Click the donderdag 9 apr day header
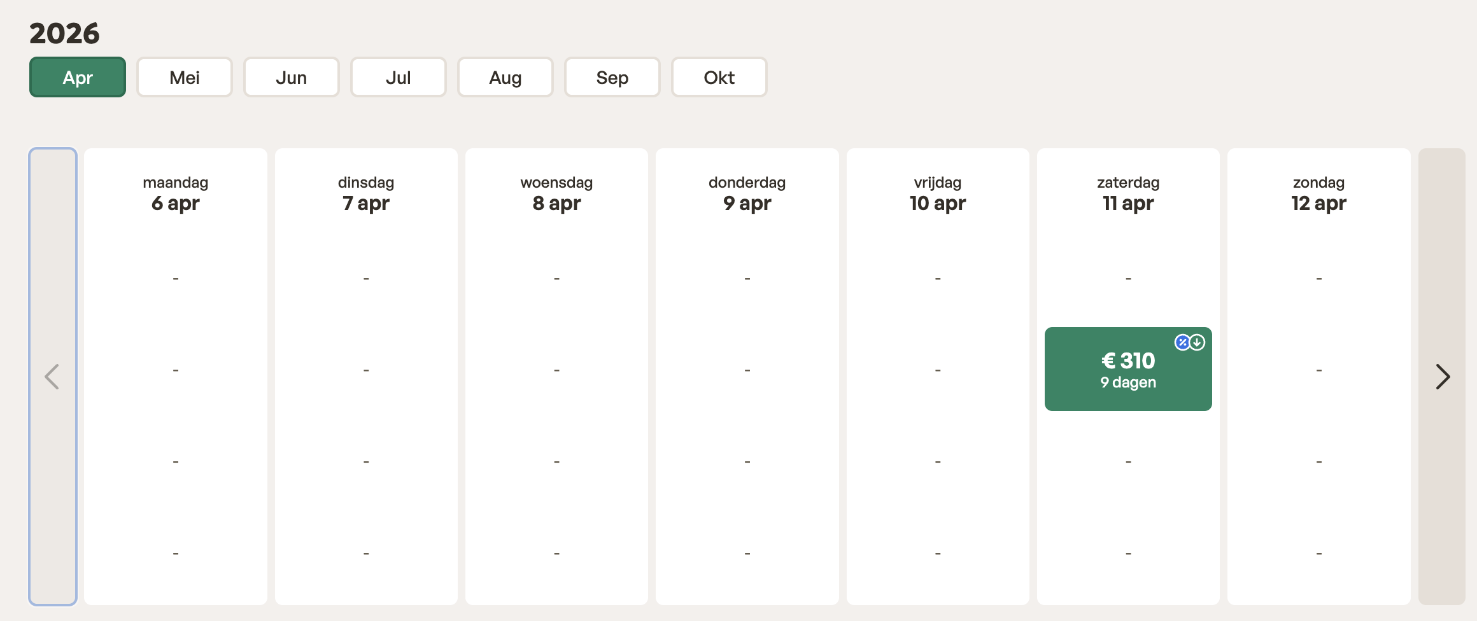Viewport: 1477px width, 621px height. click(x=747, y=193)
